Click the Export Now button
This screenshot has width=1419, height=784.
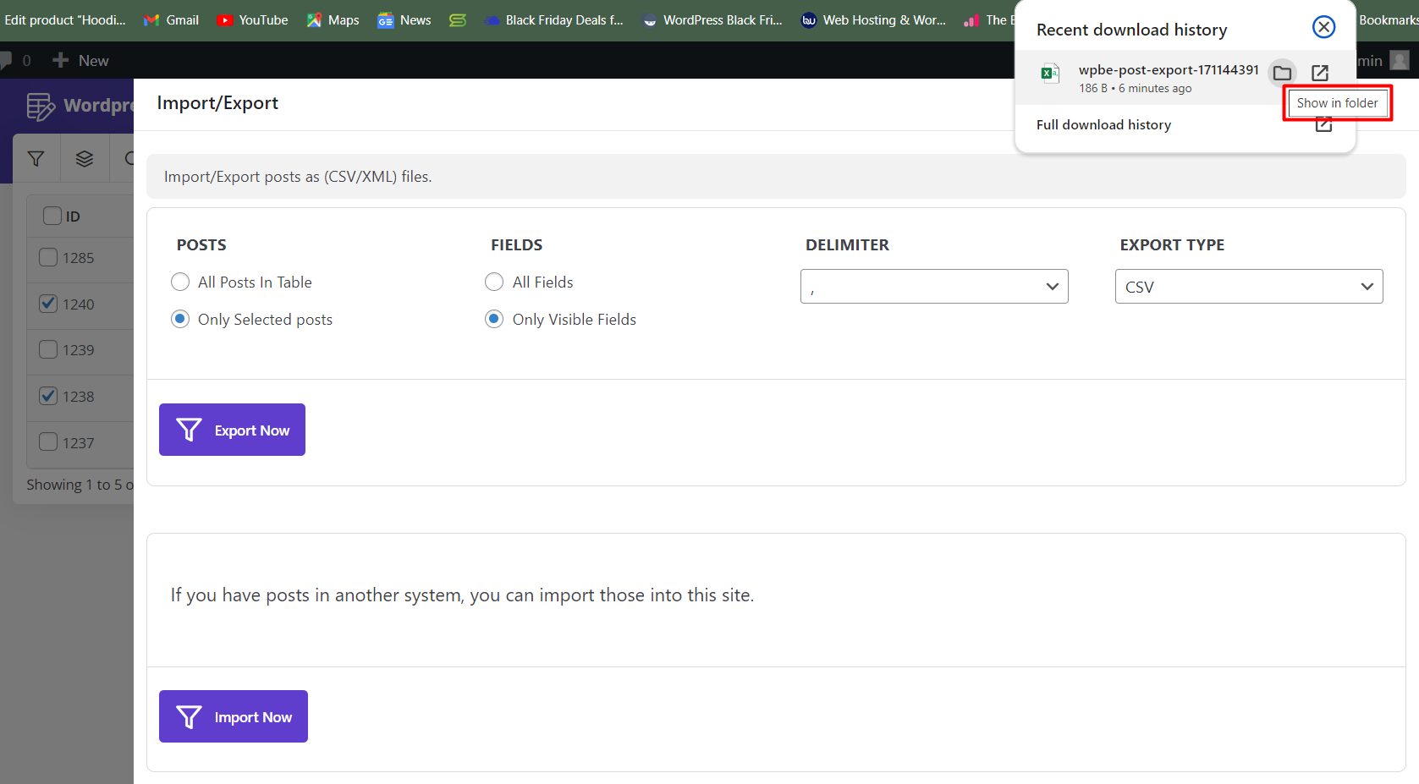(232, 430)
